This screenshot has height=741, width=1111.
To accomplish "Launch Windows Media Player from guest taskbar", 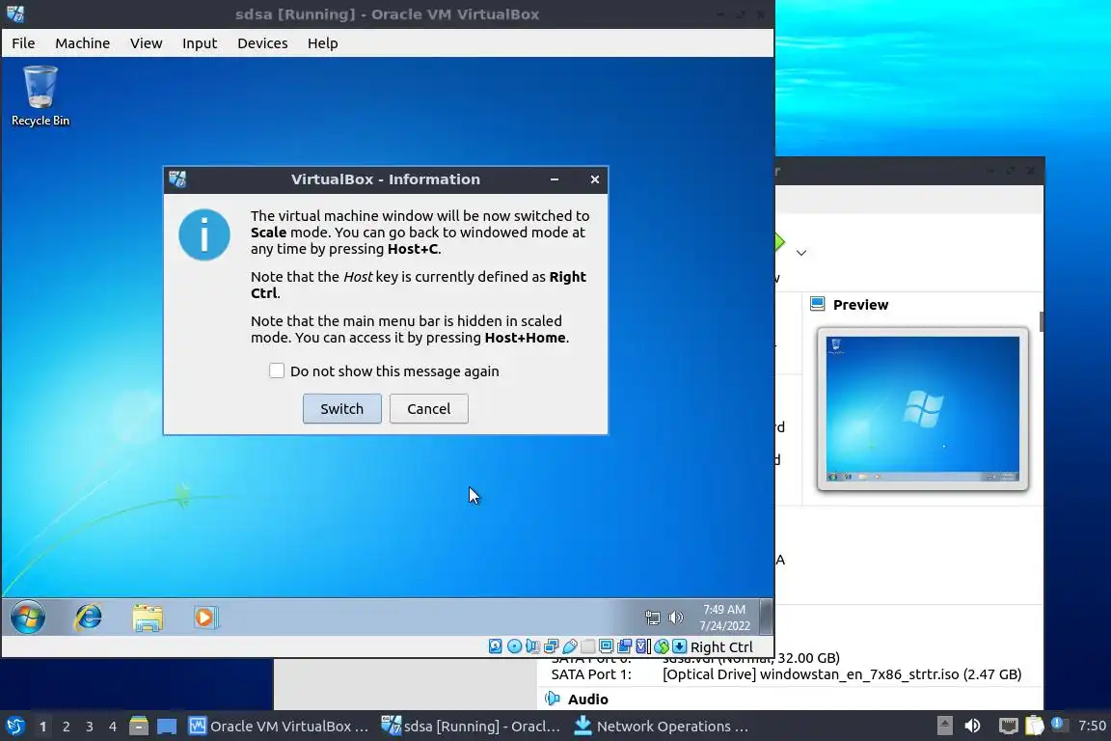I will click(205, 617).
